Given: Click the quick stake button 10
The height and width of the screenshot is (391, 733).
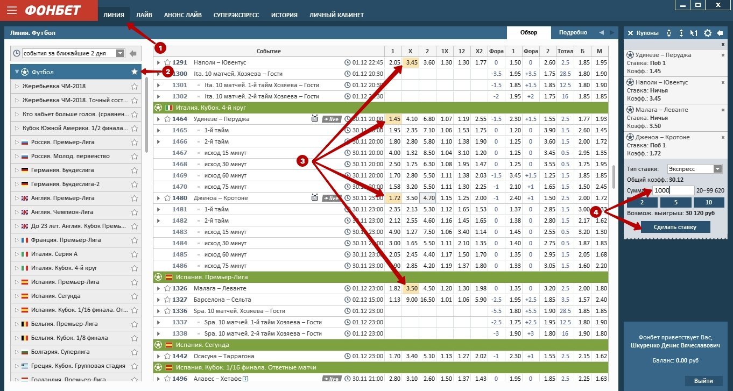Looking at the screenshot, I should tap(708, 202).
